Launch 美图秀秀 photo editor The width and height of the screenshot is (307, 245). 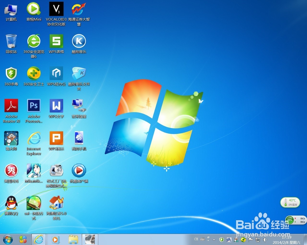tap(11, 171)
